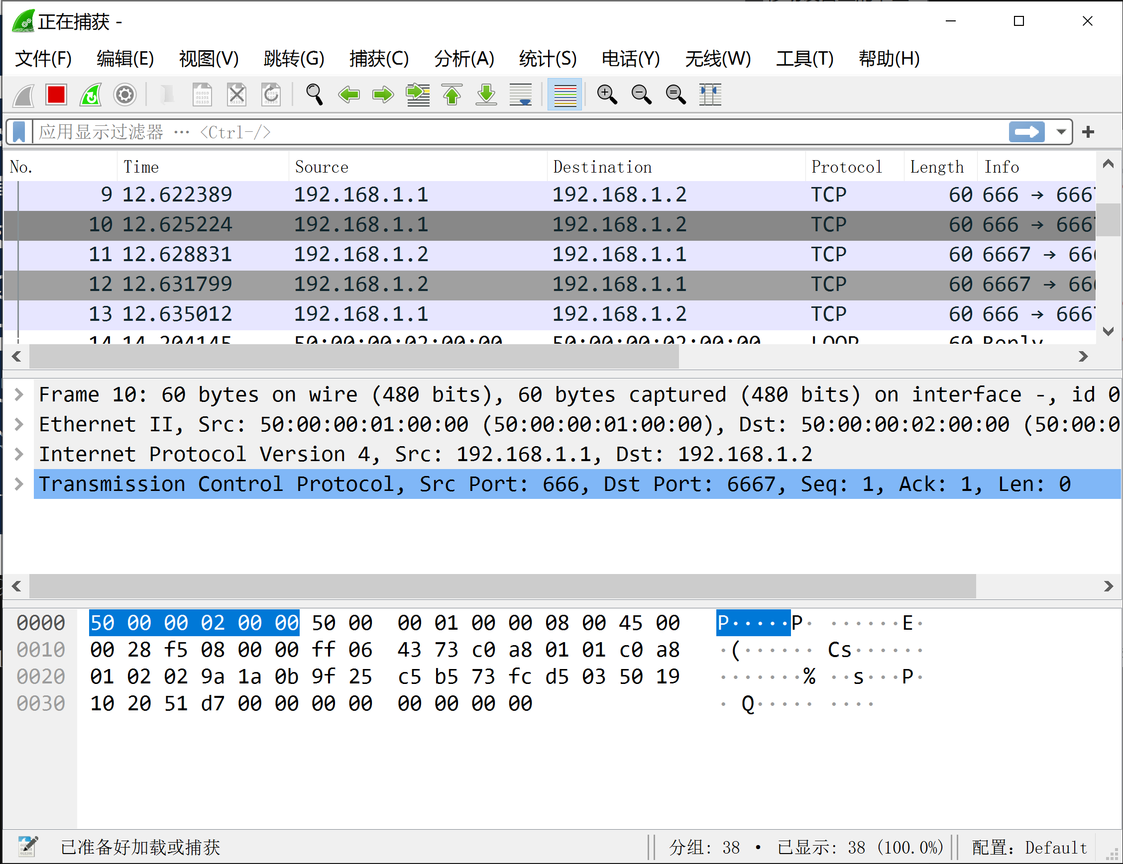The width and height of the screenshot is (1123, 864).
Task: Select packet 9 at time 12.622389
Action: coord(550,195)
